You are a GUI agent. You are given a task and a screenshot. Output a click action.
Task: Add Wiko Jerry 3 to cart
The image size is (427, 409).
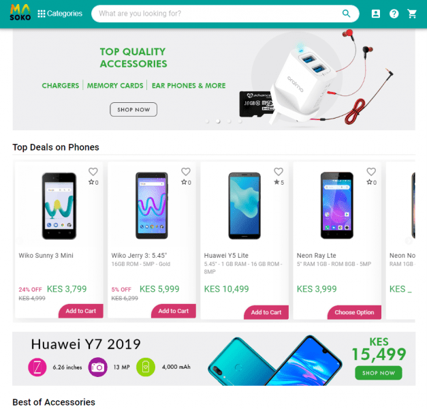(174, 311)
